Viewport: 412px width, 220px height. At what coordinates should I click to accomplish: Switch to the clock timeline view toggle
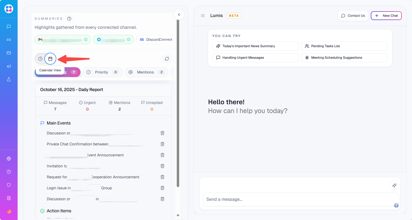[x=40, y=59]
